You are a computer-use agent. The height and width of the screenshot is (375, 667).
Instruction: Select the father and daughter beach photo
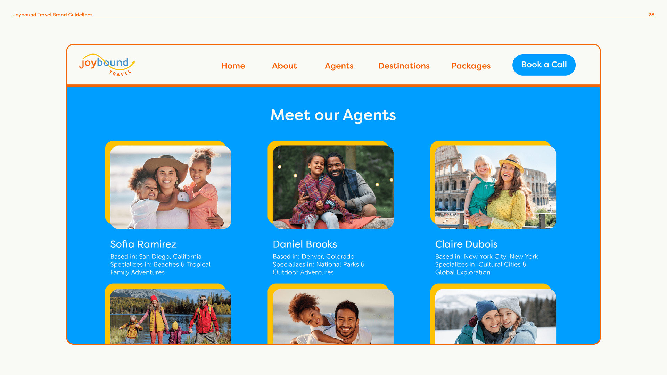pos(333,316)
